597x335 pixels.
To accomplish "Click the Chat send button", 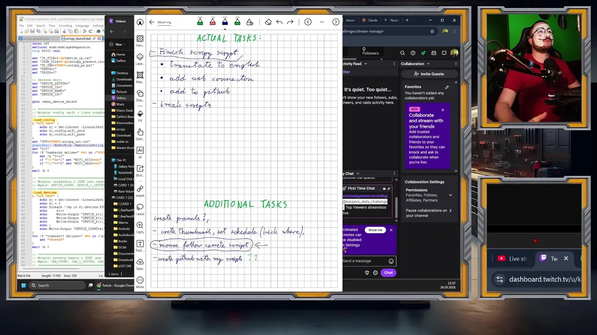I will tap(389, 273).
